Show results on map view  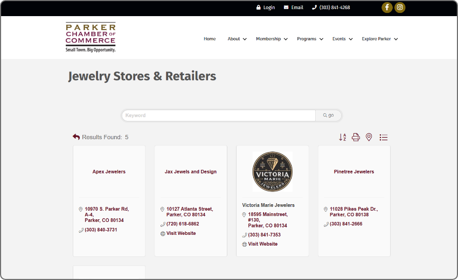pos(369,137)
